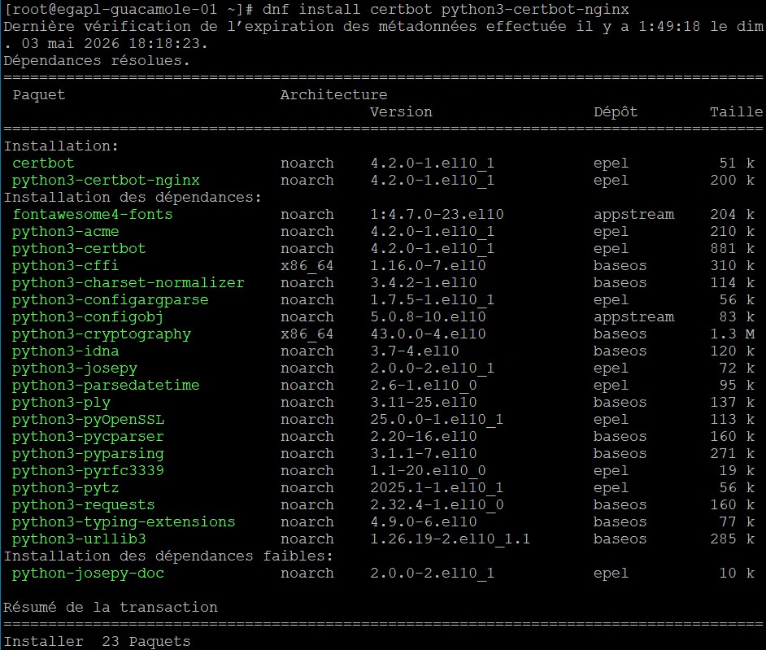The image size is (766, 650).
Task: Click python3-ply package name
Action: 61,403
